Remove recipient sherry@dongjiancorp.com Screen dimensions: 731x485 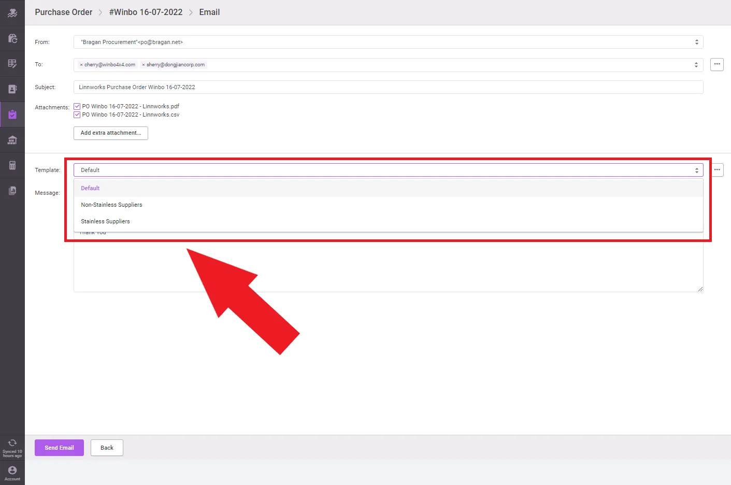144,65
